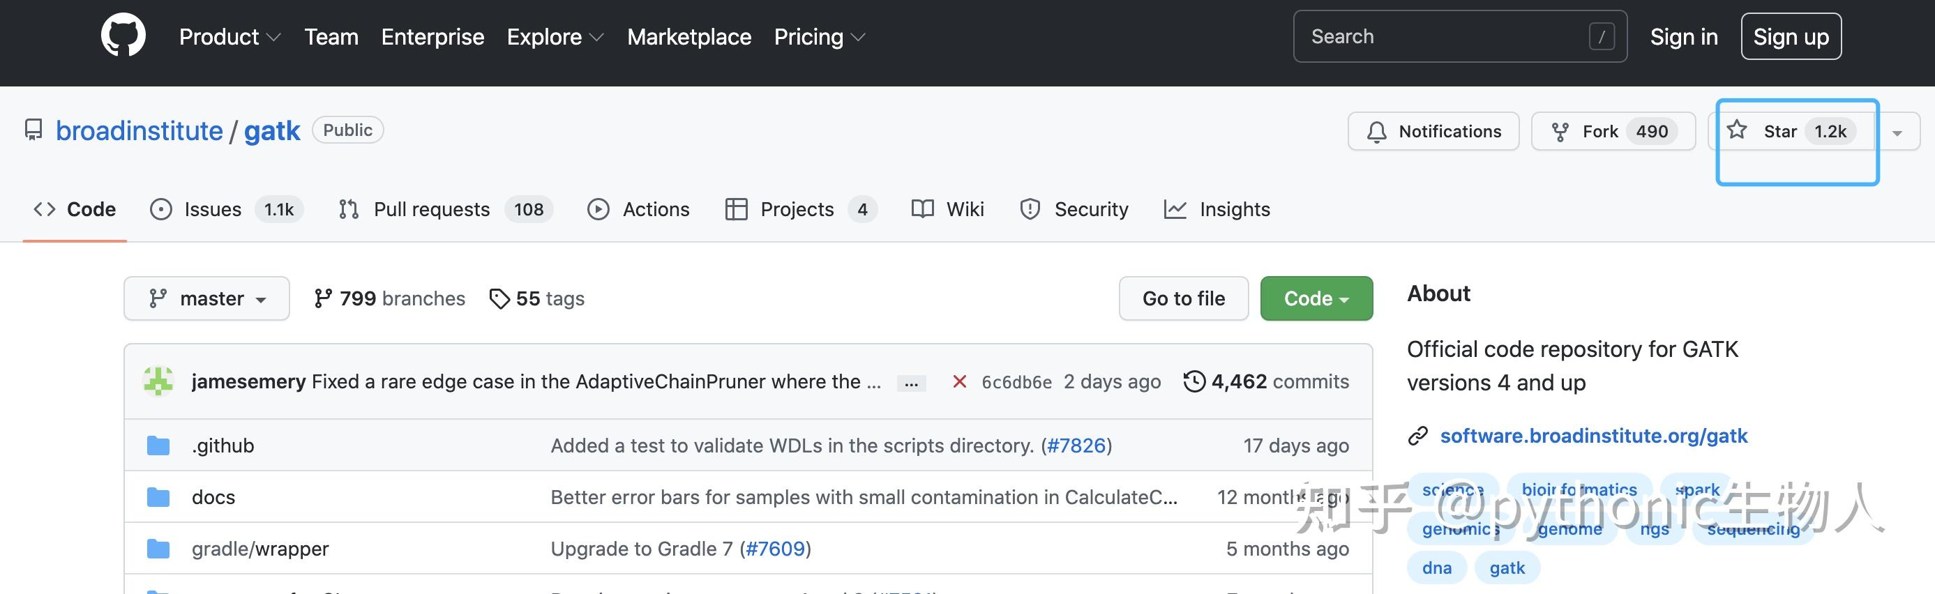The width and height of the screenshot is (1935, 594).
Task: Click the jamesemery avatar image
Action: pyautogui.click(x=158, y=381)
